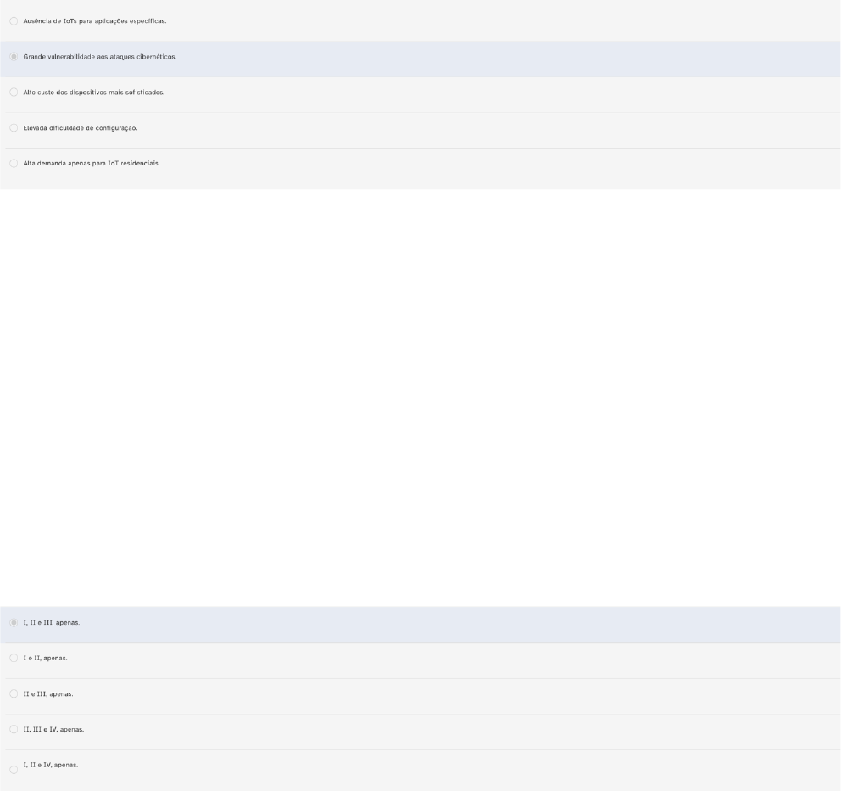The image size is (841, 791).
Task: Click the answer text "II e III, apenas."
Action: click(x=48, y=694)
